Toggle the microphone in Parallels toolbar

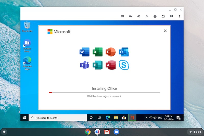[147, 16]
